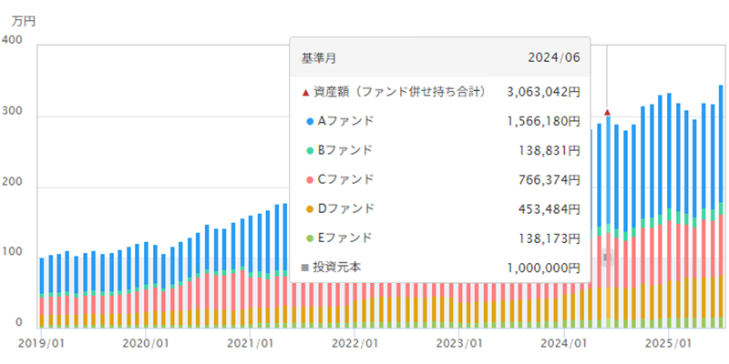
Task: Click the red triangle beside 資産額 in tooltip
Action: click(x=305, y=92)
